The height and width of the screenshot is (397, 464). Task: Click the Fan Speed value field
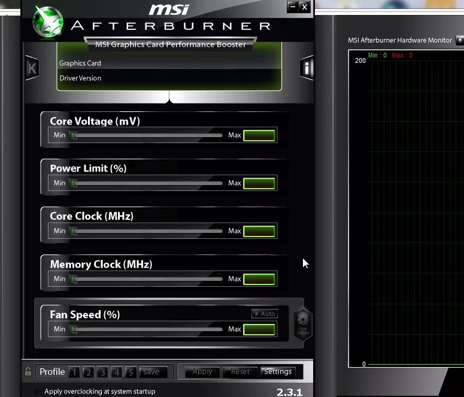(x=259, y=329)
